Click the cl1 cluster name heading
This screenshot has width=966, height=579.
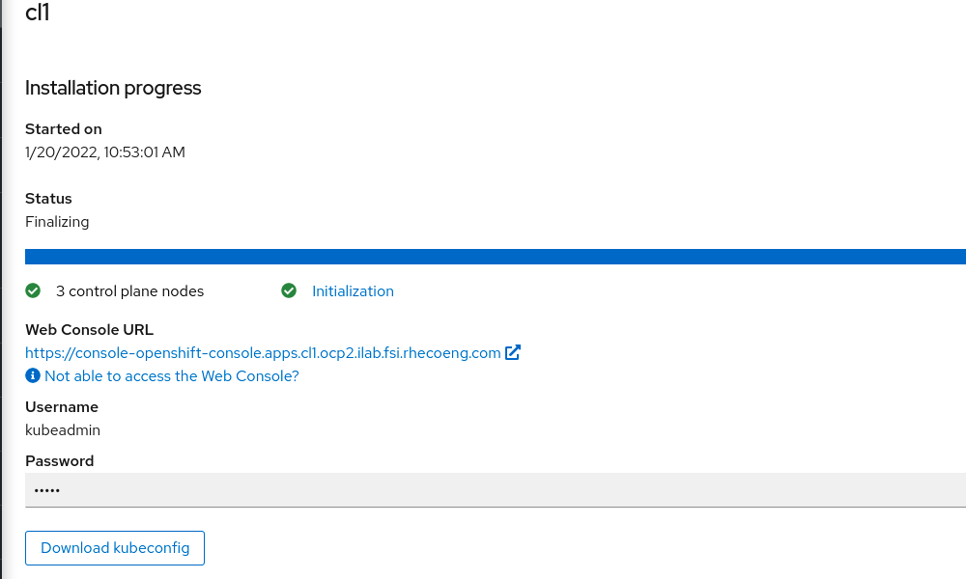[38, 13]
